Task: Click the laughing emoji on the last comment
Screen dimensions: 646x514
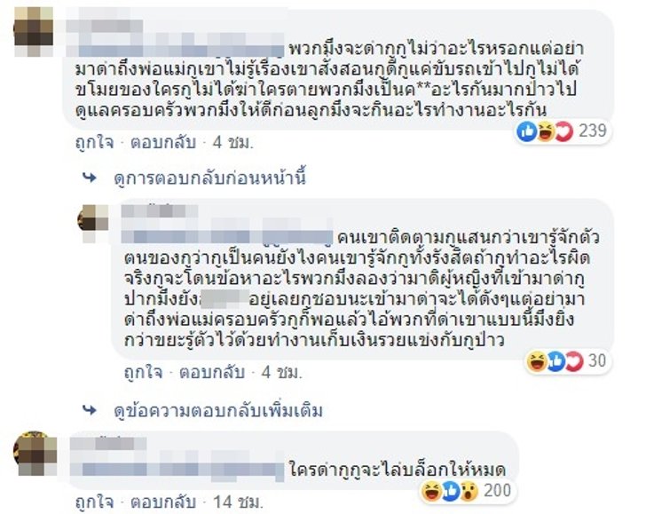Action: 431,491
